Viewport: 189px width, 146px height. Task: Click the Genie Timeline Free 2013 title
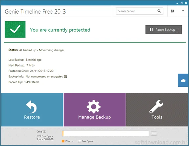35,12
